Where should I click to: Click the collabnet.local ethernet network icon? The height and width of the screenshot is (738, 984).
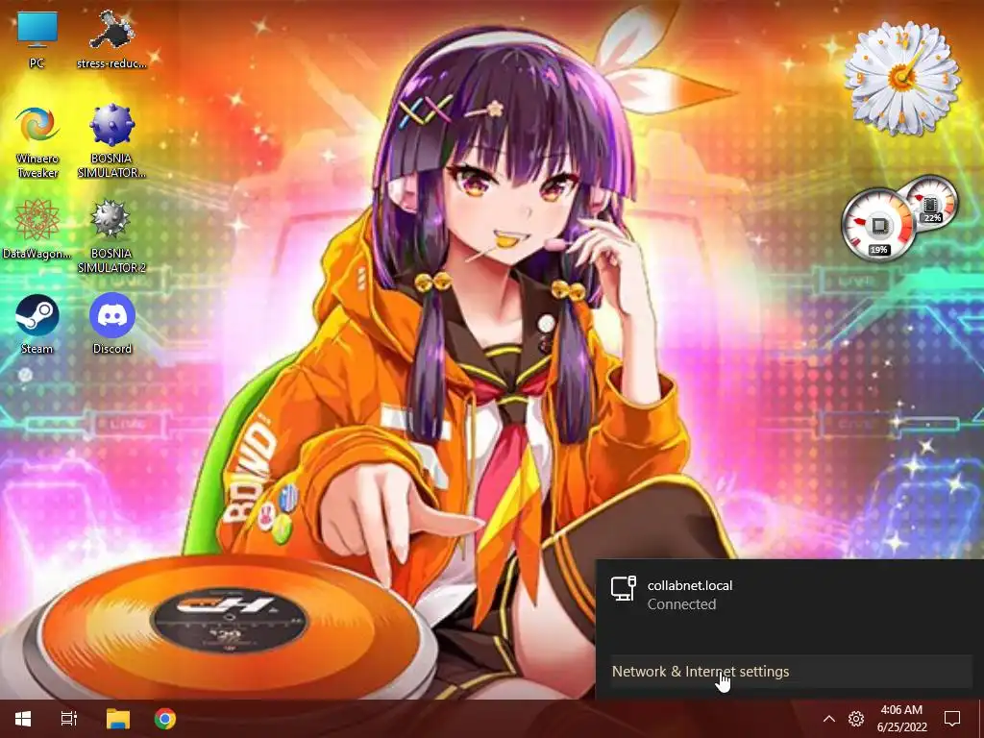623,589
